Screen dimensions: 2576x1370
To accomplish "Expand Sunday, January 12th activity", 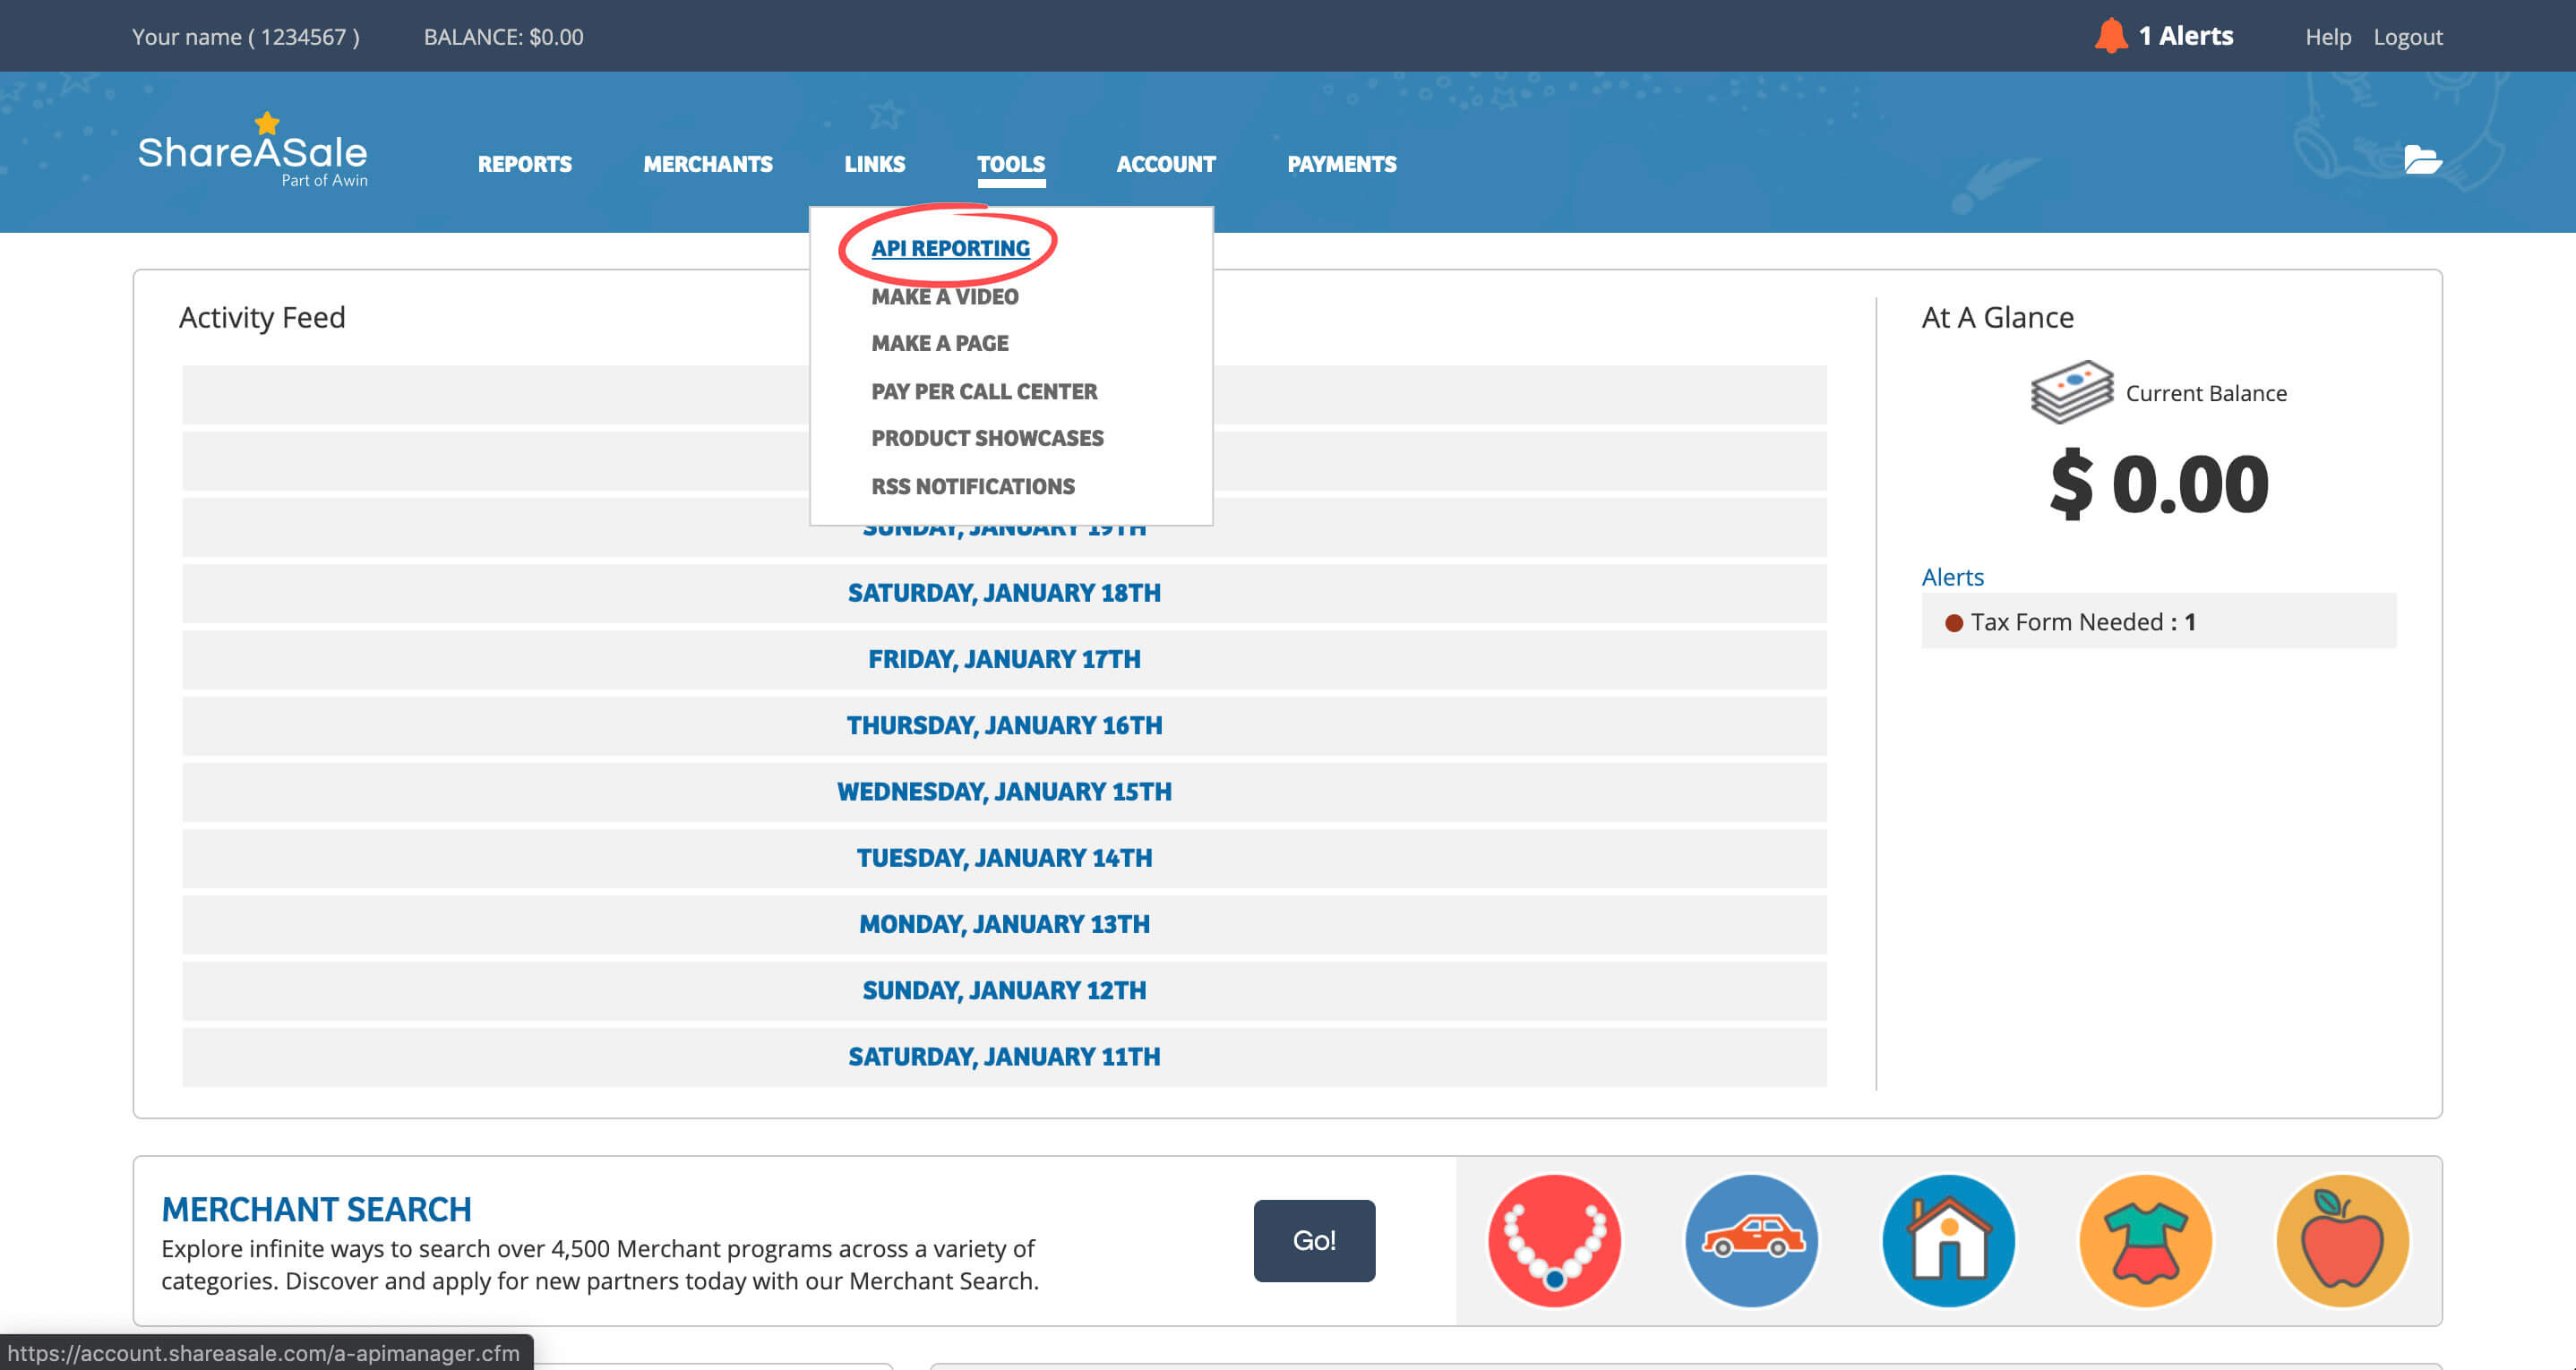I will [x=1004, y=990].
